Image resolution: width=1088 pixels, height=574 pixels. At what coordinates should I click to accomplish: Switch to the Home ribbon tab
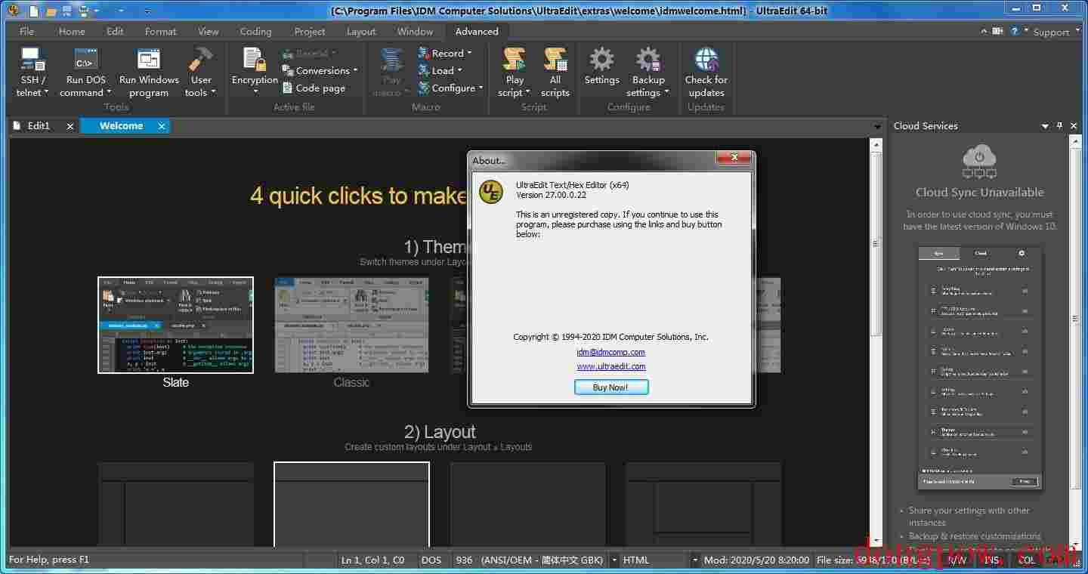click(72, 31)
